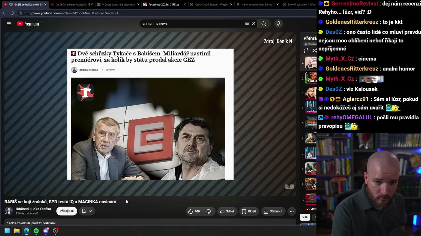Screen dimensions: 421x236
Task: View site information icon beside the URL
Action: pos(20,13)
